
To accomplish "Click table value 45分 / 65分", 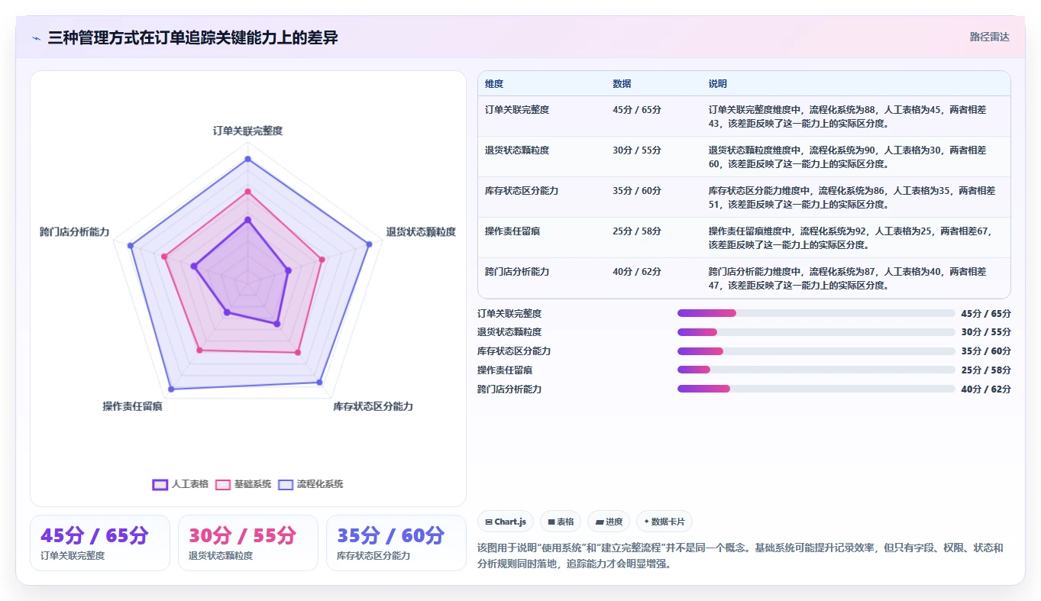I will point(637,110).
